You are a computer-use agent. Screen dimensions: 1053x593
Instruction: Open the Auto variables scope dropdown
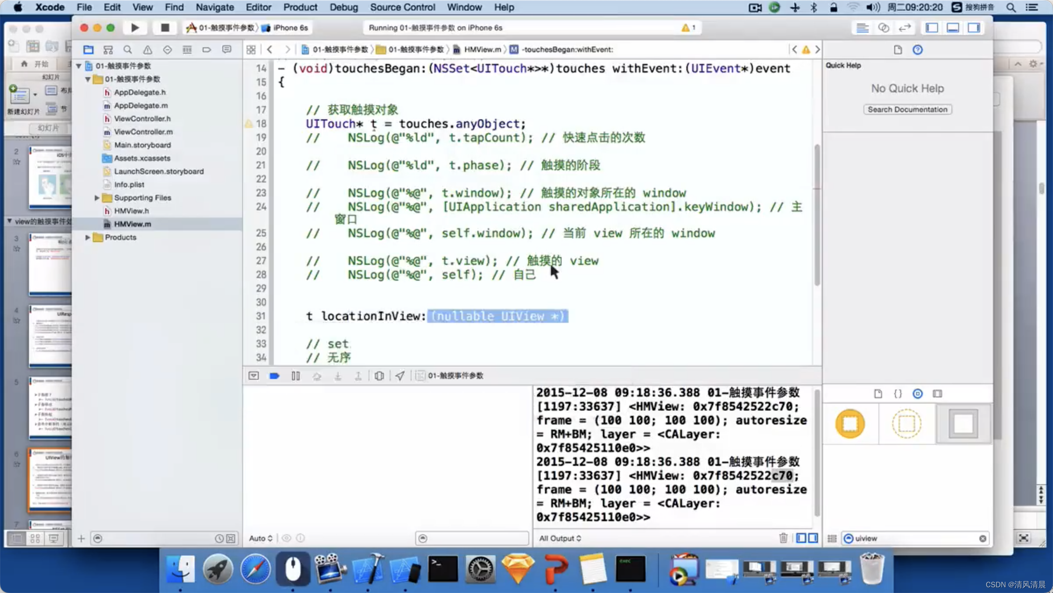[261, 539]
